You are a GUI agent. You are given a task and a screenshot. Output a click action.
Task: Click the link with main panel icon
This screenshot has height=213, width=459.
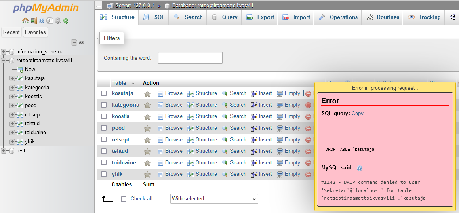(82, 42)
